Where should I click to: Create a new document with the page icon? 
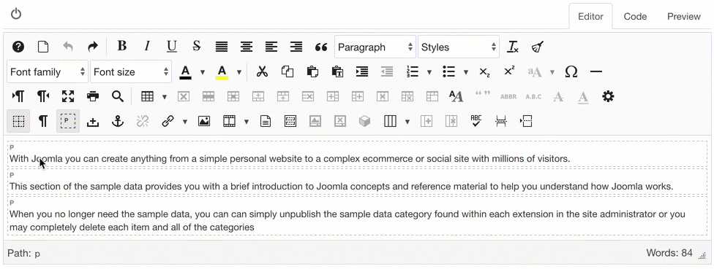(x=43, y=47)
